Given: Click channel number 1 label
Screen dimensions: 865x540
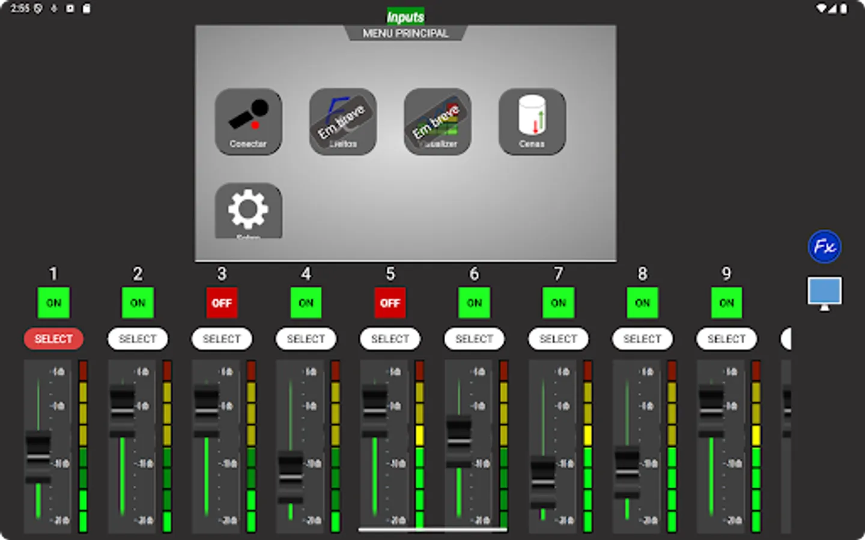Looking at the screenshot, I should tap(53, 274).
